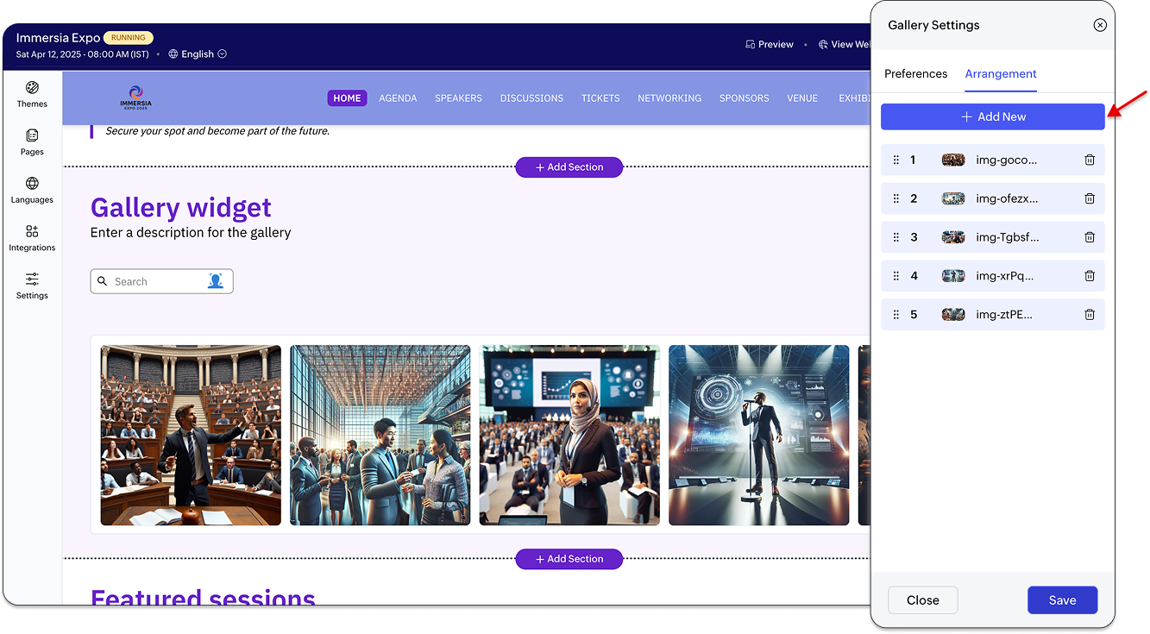Select the lecture hall gallery image
The image size is (1150, 634).
coord(191,436)
